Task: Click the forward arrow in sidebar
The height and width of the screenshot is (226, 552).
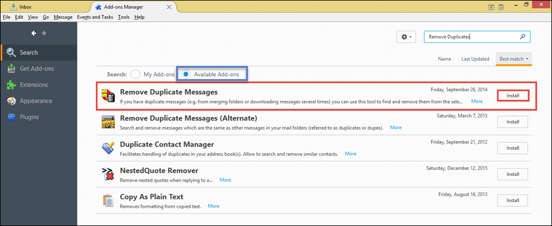Action: (44, 33)
